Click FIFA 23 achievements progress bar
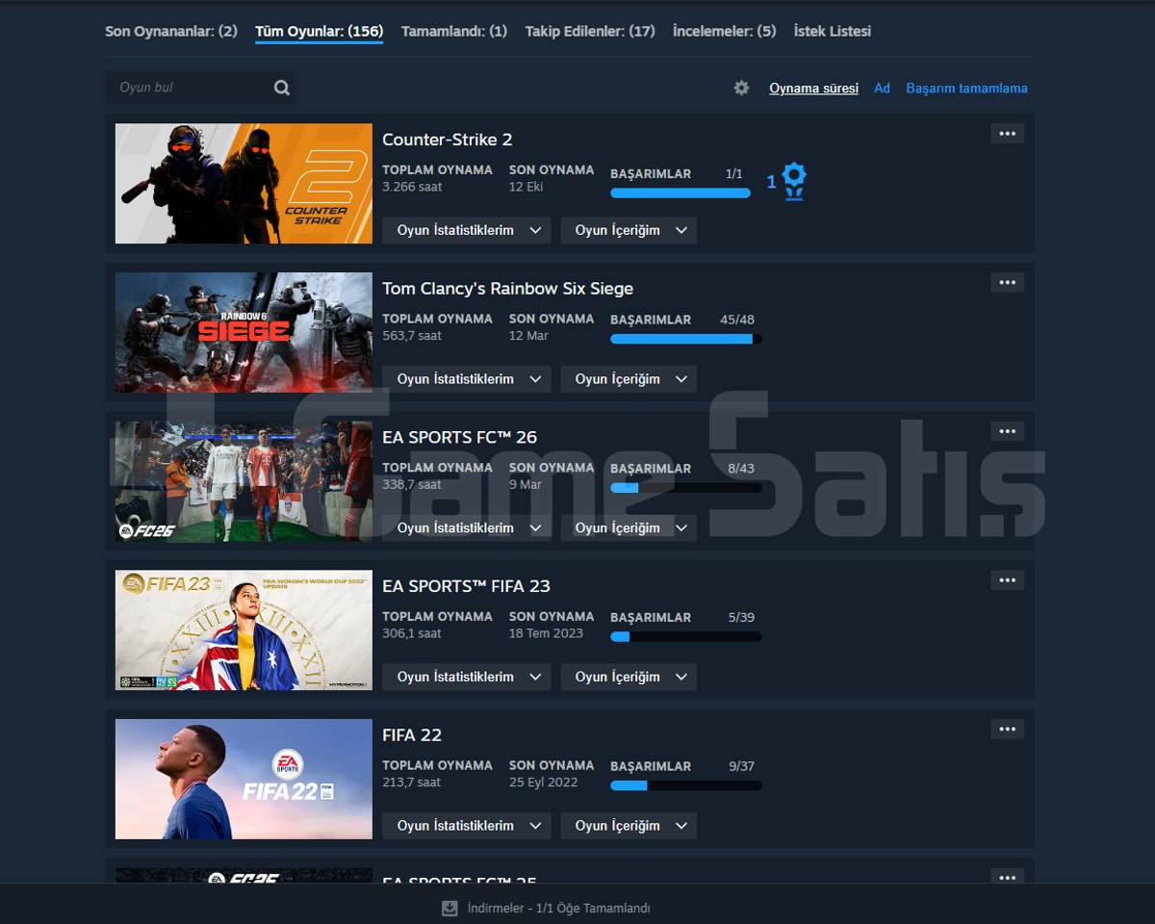Viewport: 1155px width, 924px height. point(686,636)
